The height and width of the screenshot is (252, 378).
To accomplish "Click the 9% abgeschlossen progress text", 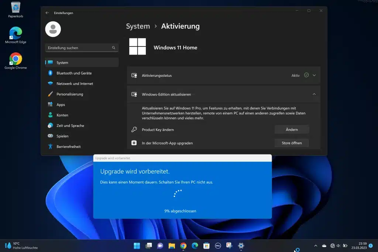I will [180, 211].
